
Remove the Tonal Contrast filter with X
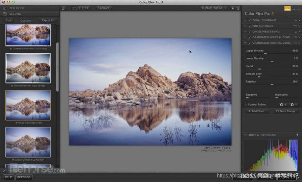coord(300,20)
